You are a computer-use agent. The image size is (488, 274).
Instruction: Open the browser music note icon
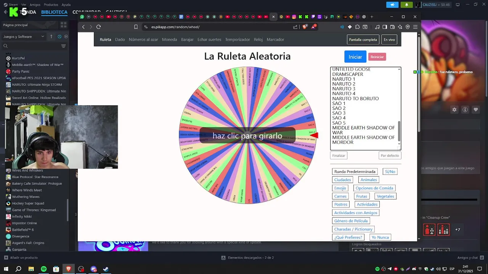pyautogui.click(x=377, y=27)
